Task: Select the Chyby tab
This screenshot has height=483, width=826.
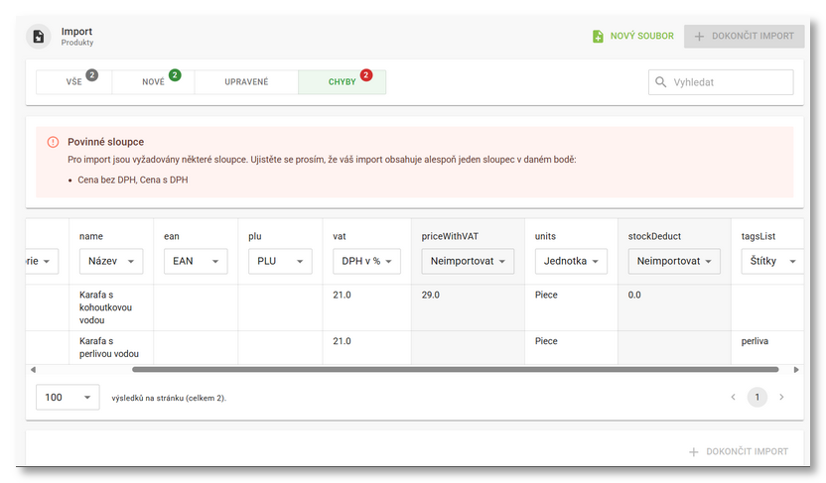Action: [x=343, y=82]
